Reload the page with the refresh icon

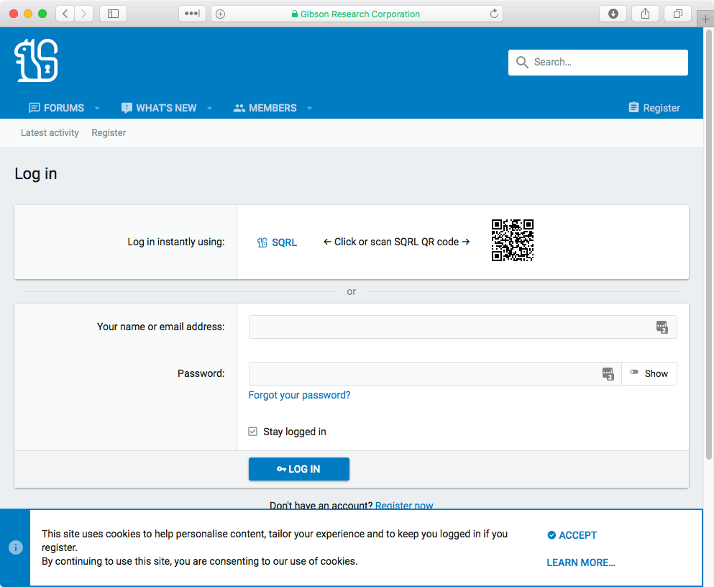point(494,14)
